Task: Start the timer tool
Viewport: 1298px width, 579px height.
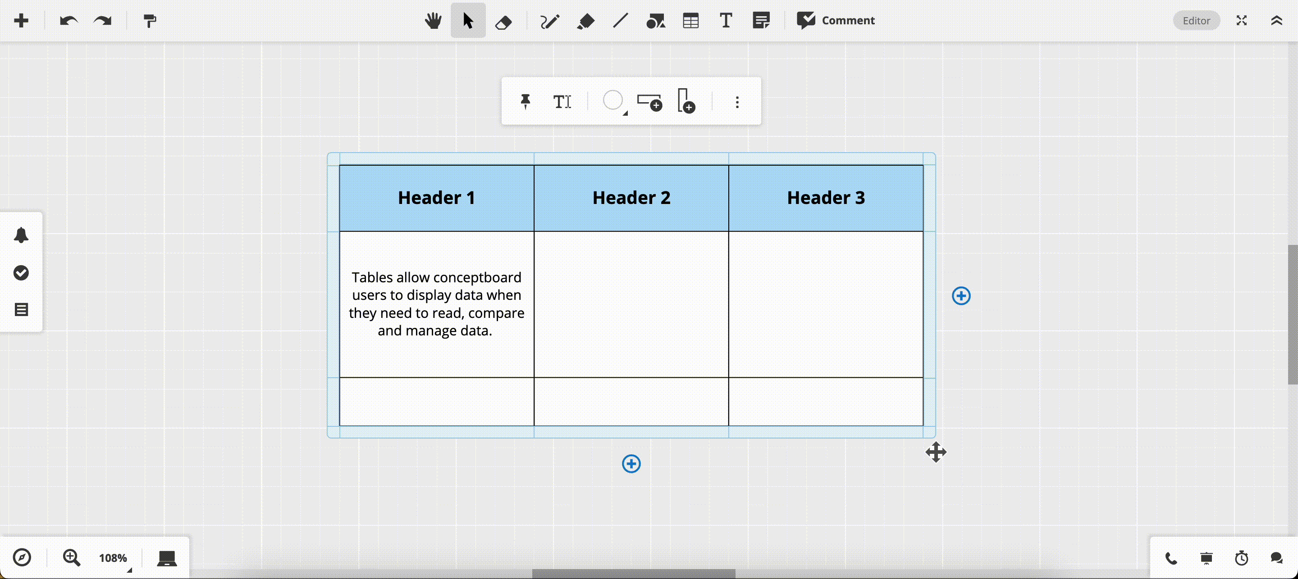Action: click(1241, 558)
